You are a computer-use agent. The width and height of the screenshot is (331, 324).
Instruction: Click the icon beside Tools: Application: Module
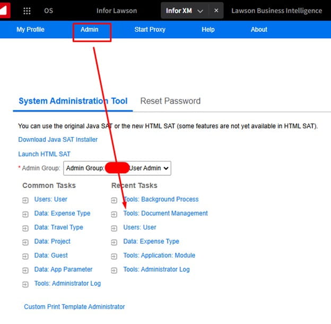(114, 256)
